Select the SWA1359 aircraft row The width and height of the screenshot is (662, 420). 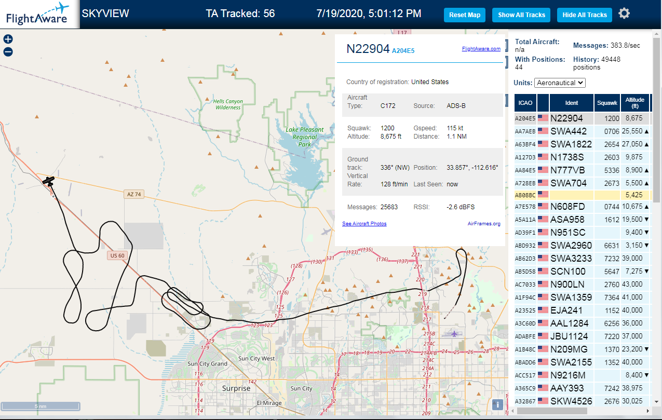click(583, 297)
